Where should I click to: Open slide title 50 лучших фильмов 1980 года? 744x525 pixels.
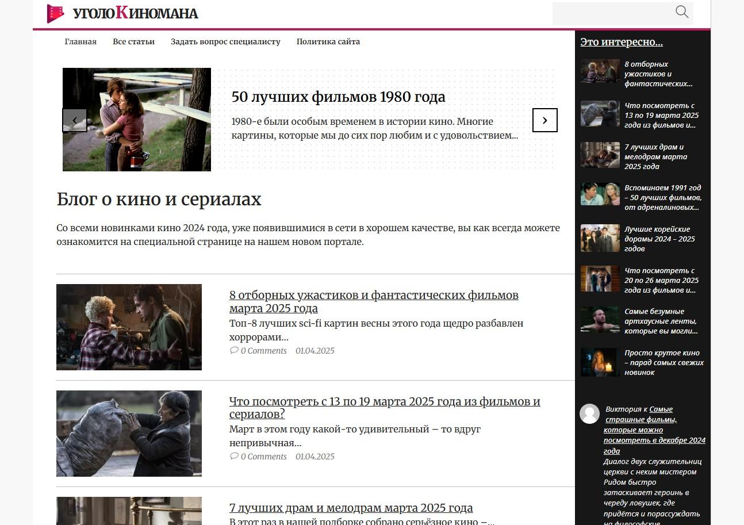[338, 97]
